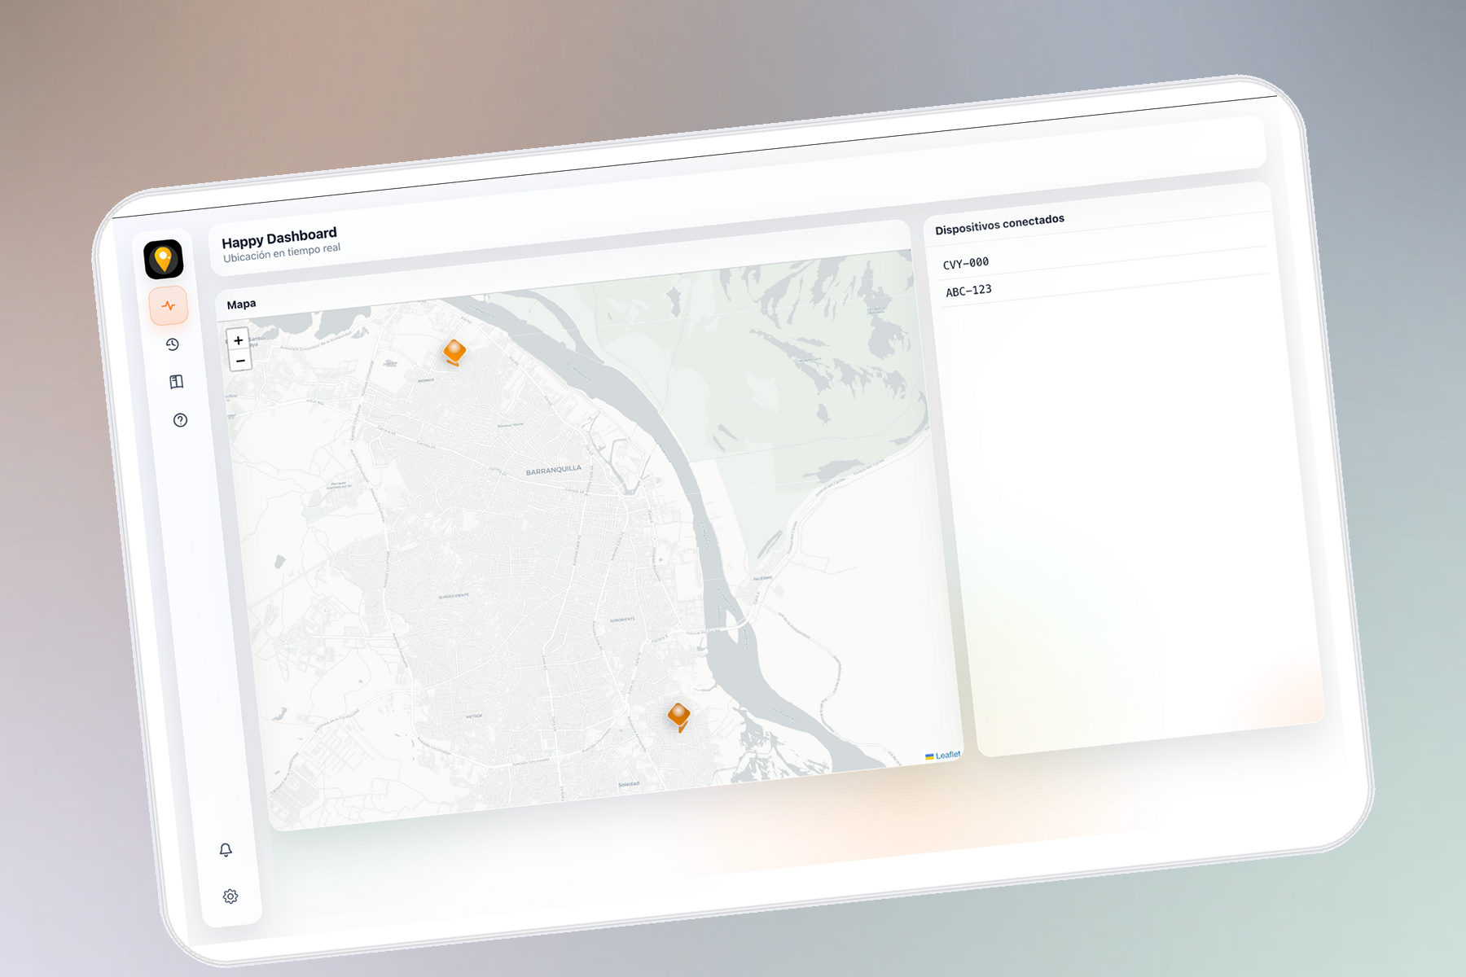Select the orange marker near Soledad
The height and width of the screenshot is (977, 1466).
tap(678, 716)
